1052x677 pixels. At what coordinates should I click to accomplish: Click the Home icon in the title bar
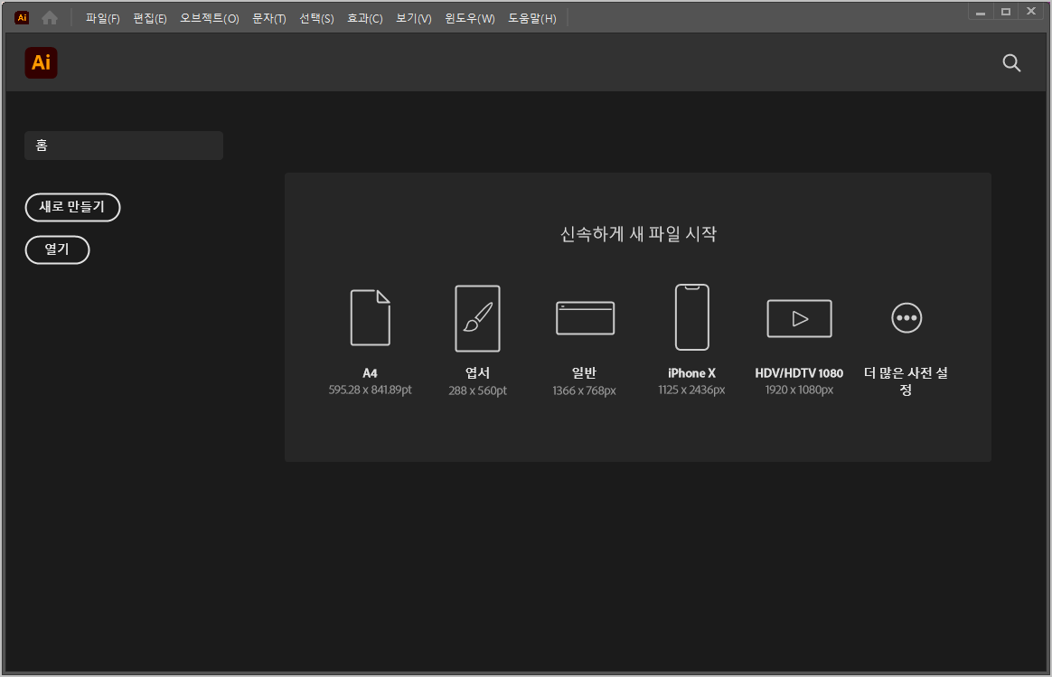coord(50,16)
